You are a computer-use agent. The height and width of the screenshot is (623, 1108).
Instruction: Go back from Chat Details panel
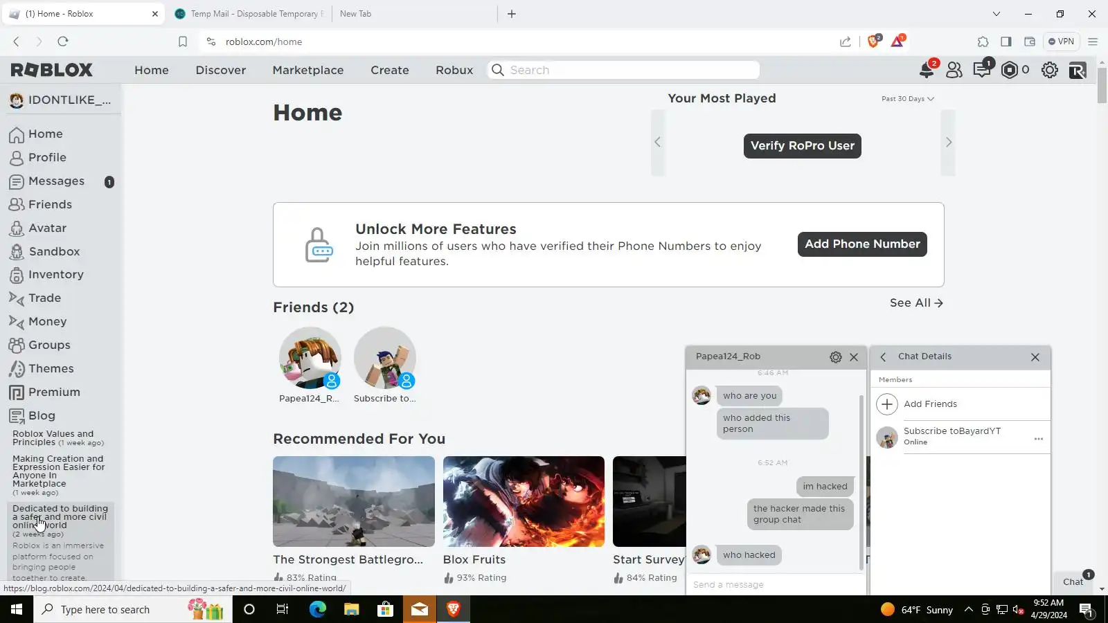pos(883,357)
